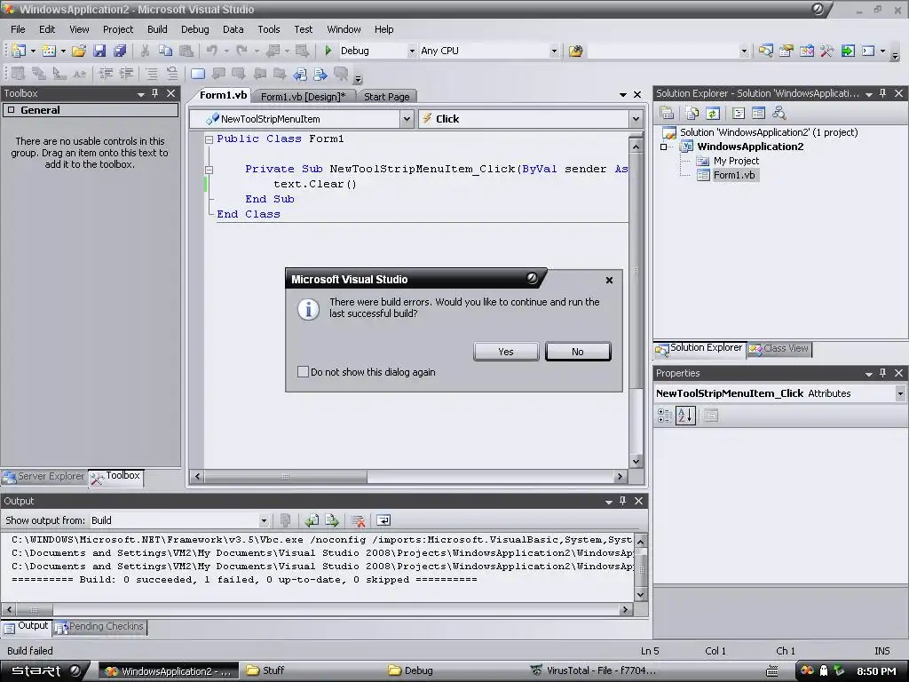This screenshot has width=909, height=682.
Task: Toggle pin on Properties panel
Action: pos(883,373)
